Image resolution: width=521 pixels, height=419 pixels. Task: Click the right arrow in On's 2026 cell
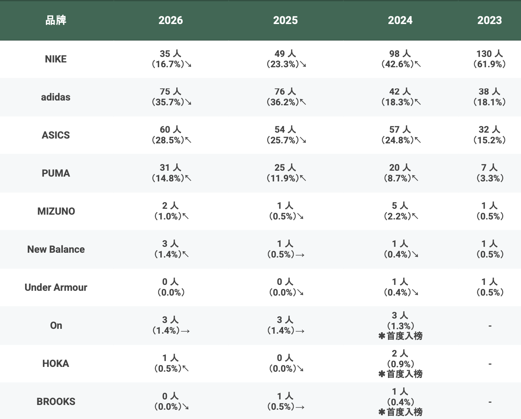tap(185, 331)
